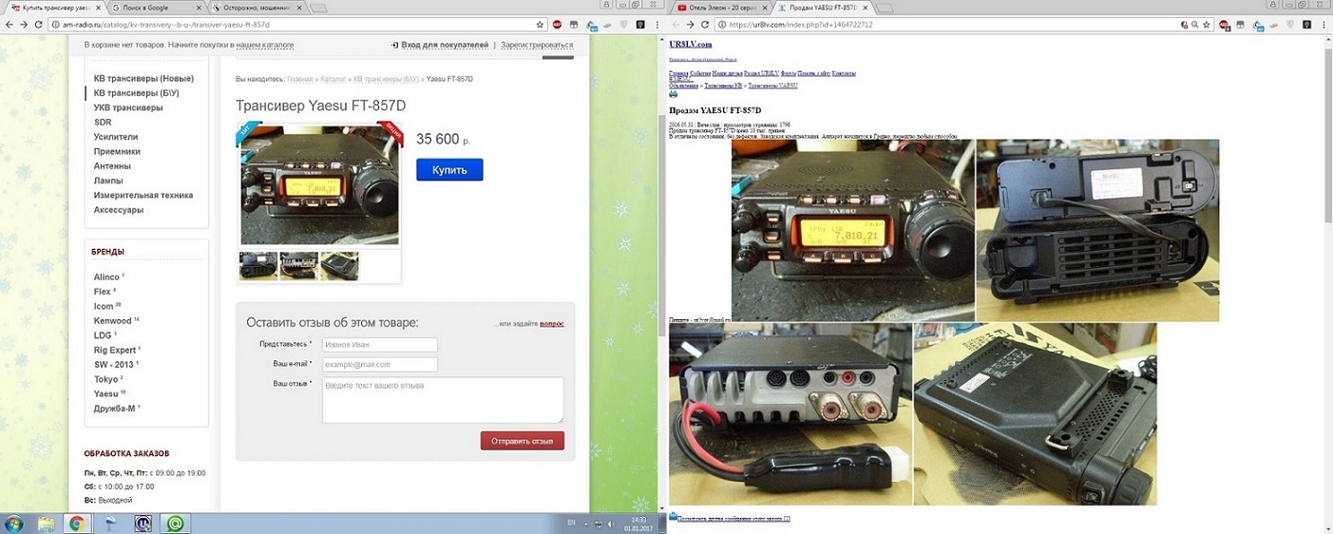Select the Alinco brand

click(x=106, y=277)
